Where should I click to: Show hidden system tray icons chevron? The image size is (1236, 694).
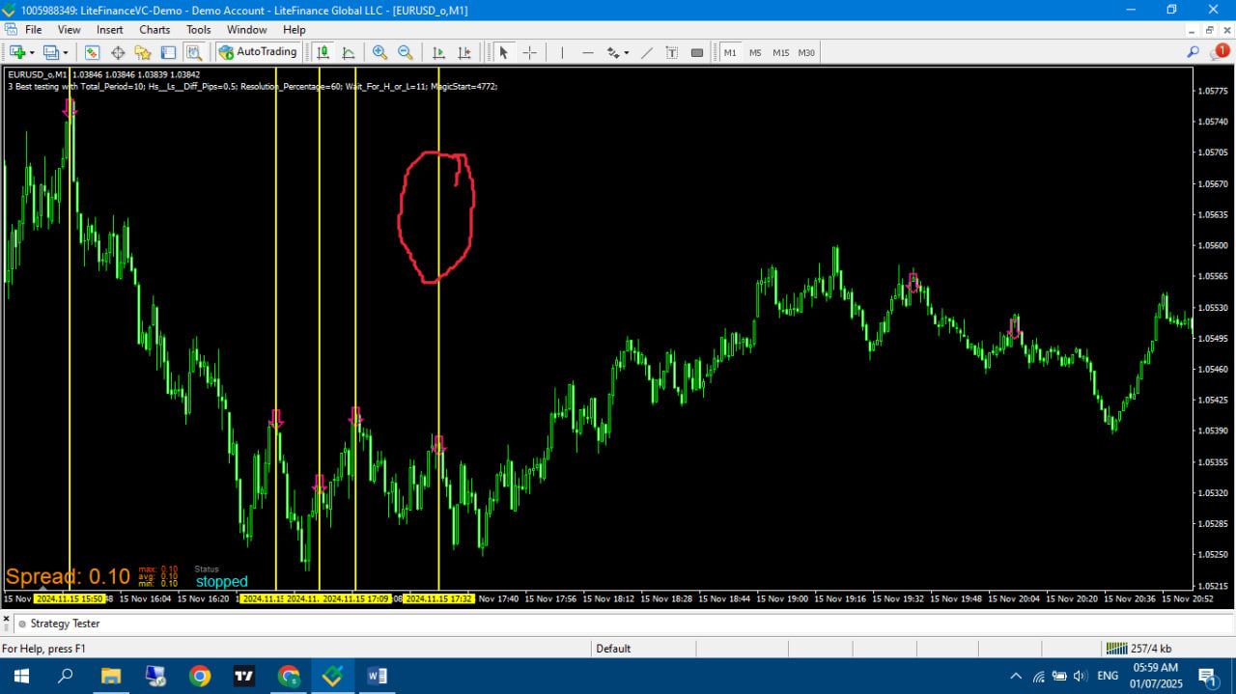pos(1016,676)
